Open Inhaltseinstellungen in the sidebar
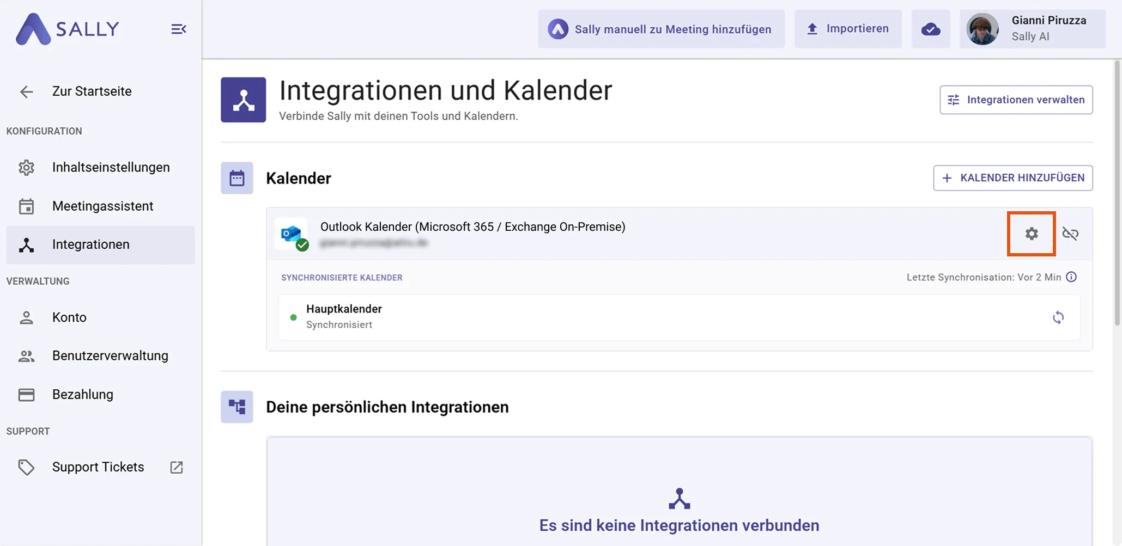 click(100, 167)
